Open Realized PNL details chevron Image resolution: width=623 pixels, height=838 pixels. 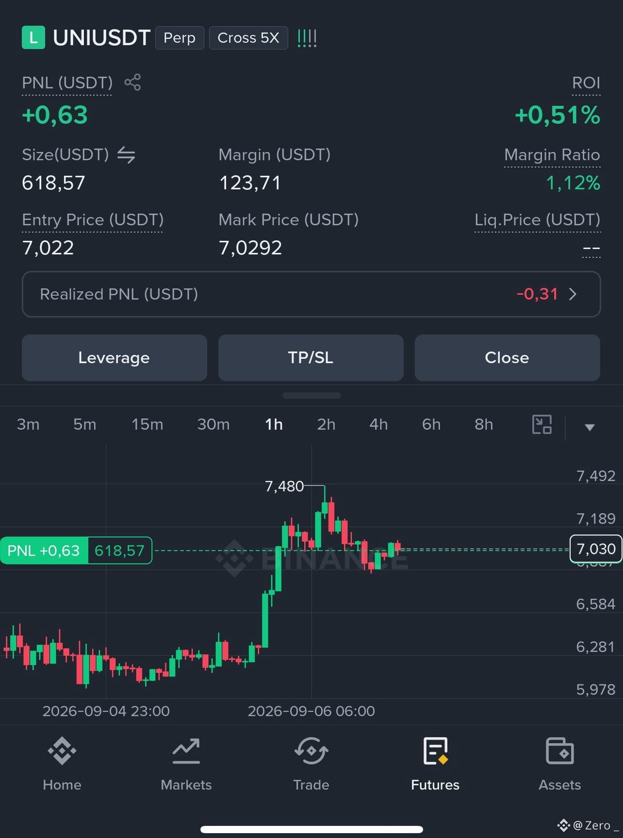(573, 294)
